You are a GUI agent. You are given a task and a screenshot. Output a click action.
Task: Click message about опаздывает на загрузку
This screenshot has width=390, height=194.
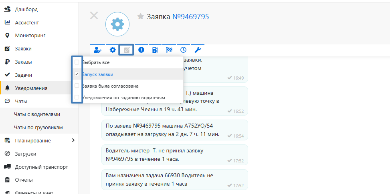click(175, 130)
